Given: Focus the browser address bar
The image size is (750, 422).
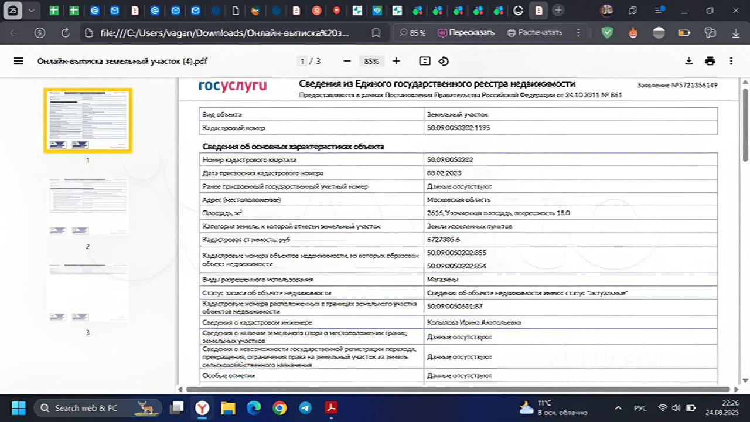Looking at the screenshot, I should click(x=226, y=33).
